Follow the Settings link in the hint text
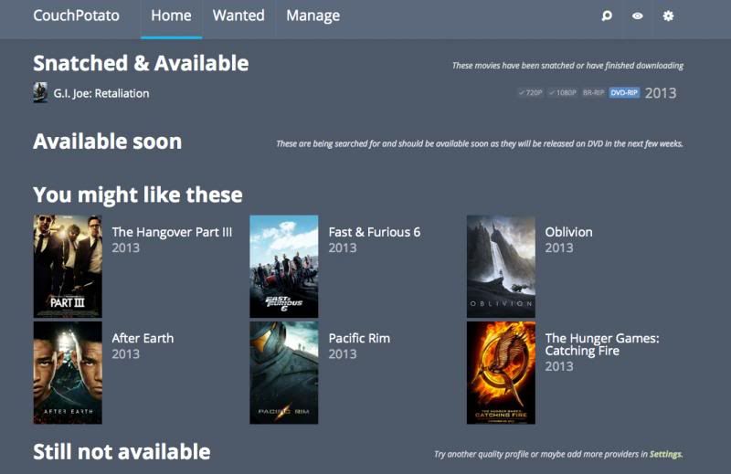This screenshot has width=731, height=474. (x=665, y=454)
